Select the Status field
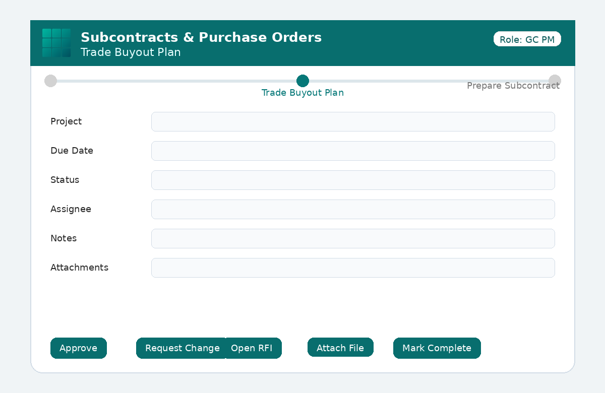Viewport: 605px width, 393px height. [353, 180]
